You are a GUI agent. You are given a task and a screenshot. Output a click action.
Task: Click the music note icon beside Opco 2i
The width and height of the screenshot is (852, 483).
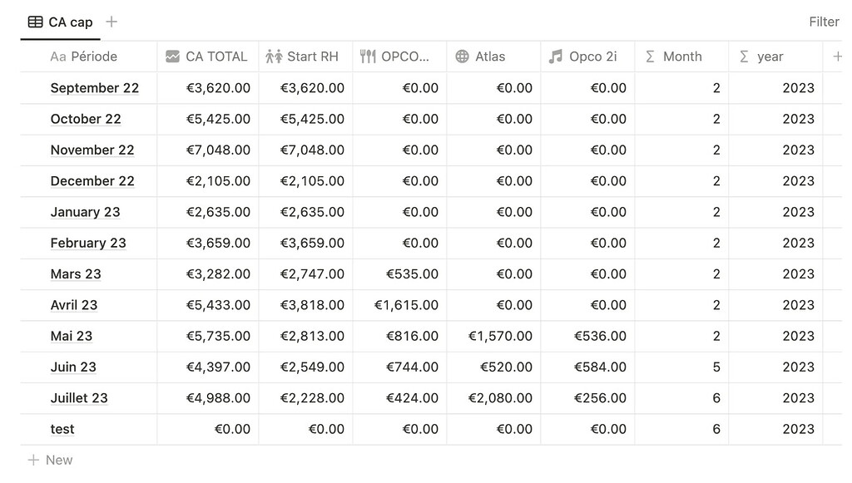click(556, 57)
